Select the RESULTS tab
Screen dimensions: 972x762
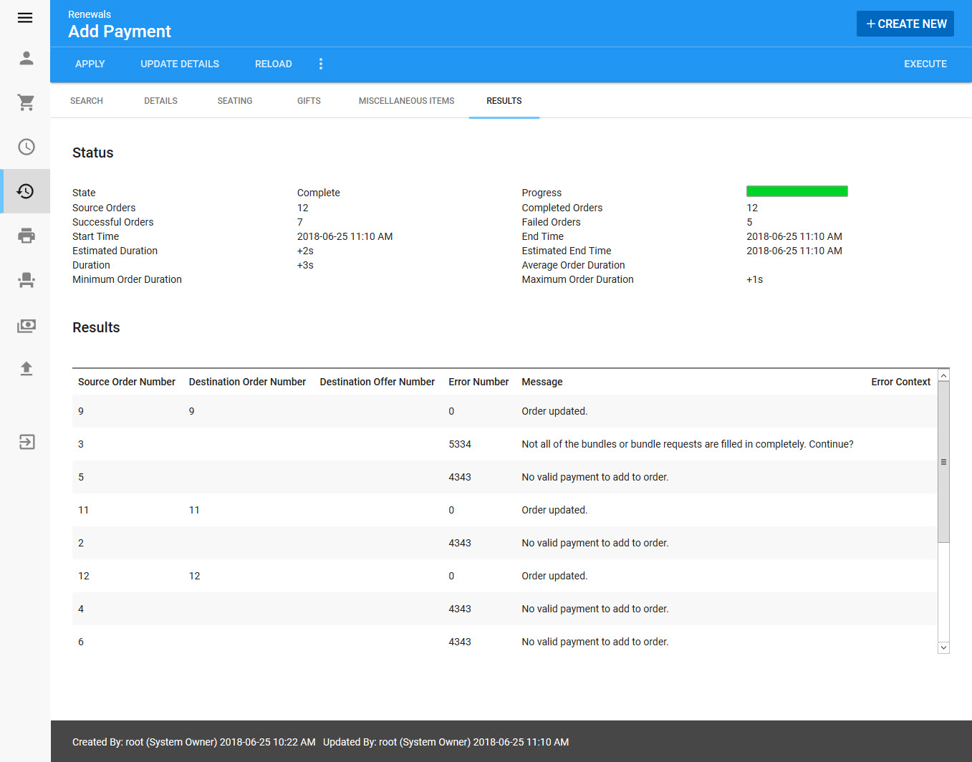504,101
